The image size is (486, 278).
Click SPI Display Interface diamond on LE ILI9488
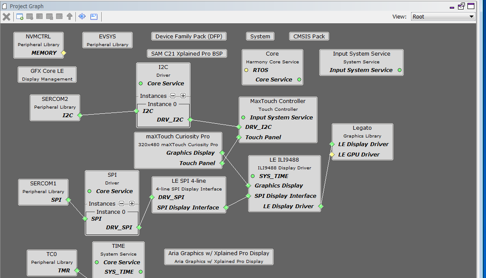click(x=248, y=196)
